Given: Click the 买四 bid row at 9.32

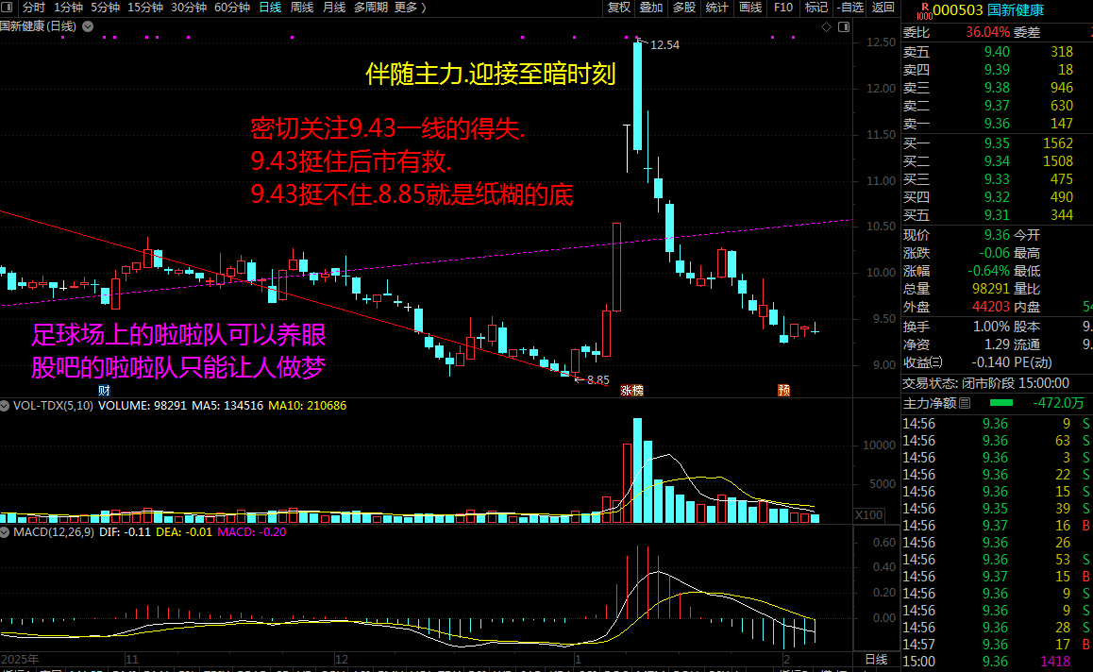Looking at the screenshot, I should click(997, 197).
